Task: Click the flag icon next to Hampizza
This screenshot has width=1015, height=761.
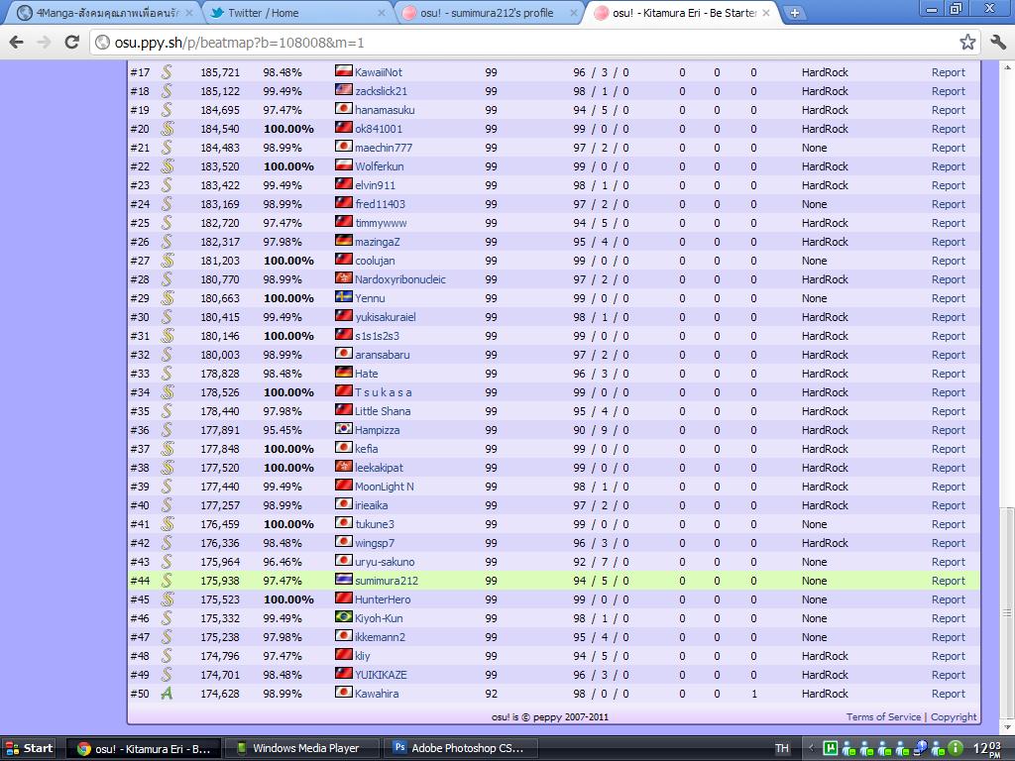Action: pos(343,429)
